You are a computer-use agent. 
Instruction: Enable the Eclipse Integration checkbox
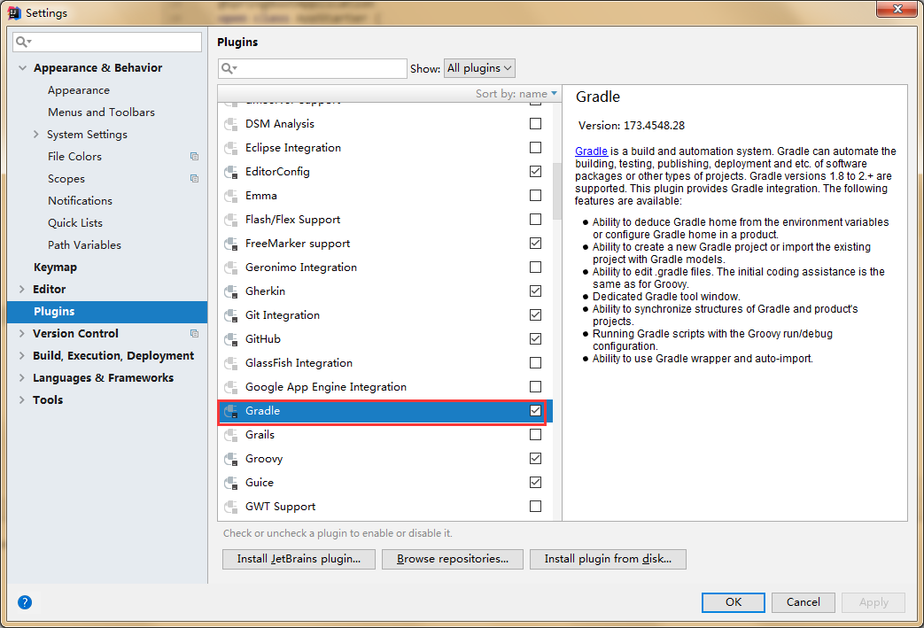[536, 147]
